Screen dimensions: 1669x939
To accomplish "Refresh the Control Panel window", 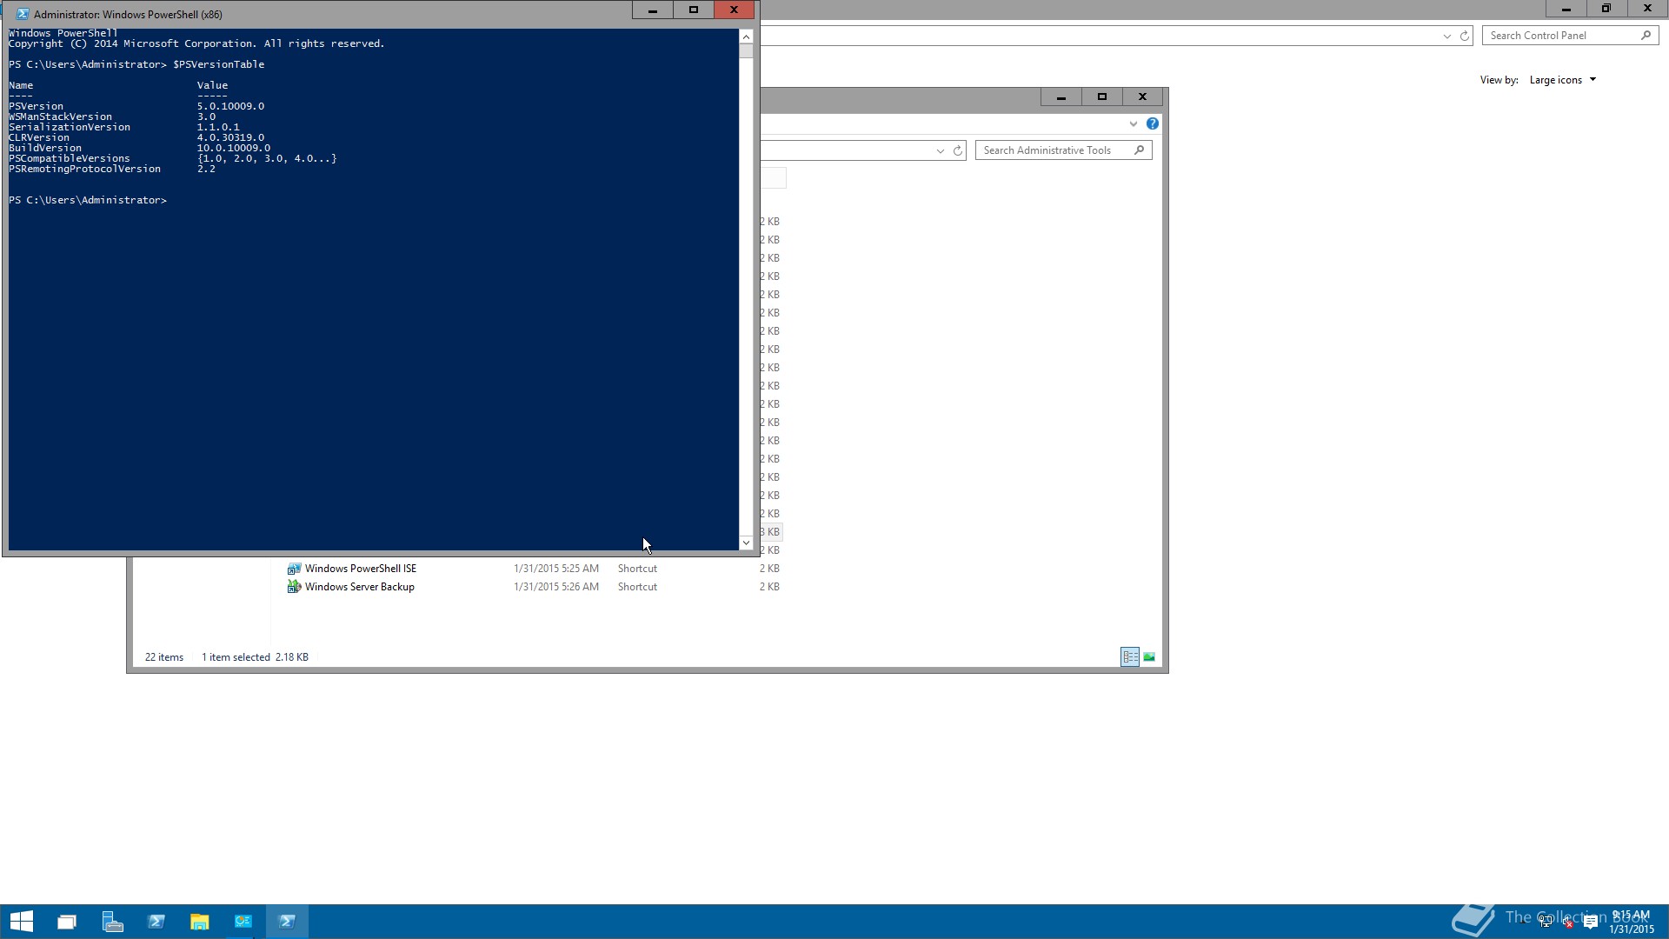I will point(1465,36).
